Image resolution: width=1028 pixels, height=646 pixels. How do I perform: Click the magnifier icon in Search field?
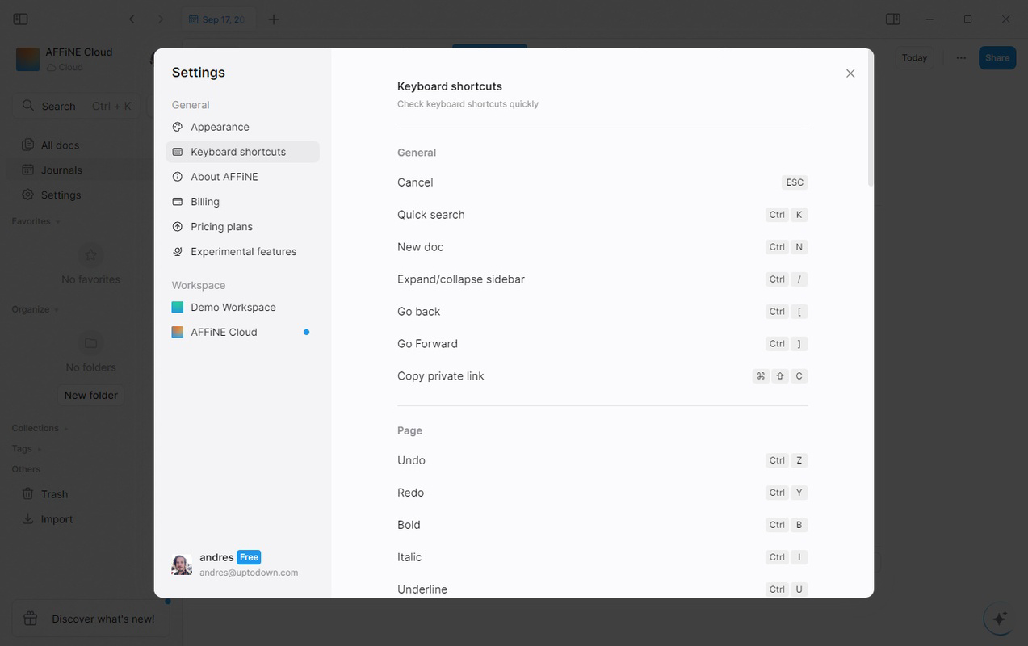(28, 106)
